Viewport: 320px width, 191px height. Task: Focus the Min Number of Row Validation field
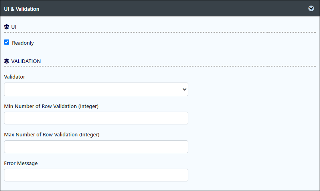96,118
